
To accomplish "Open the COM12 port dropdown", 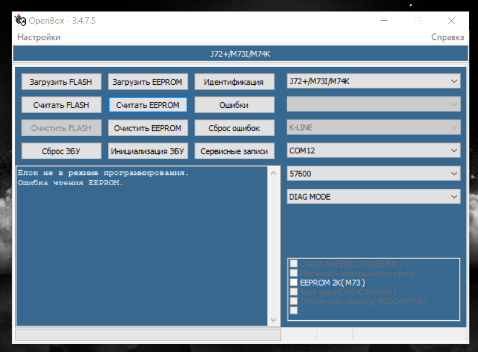I will pyautogui.click(x=374, y=151).
